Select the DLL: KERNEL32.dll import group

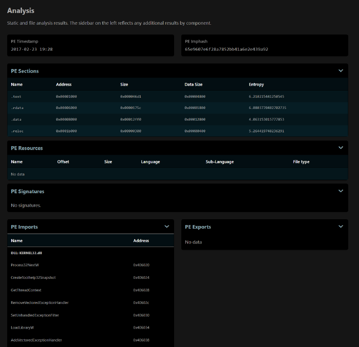26,253
